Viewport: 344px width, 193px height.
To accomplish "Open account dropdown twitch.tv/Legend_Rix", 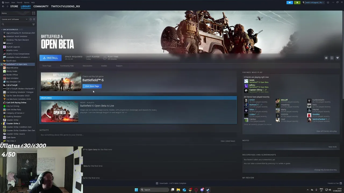I will click(x=313, y=2).
